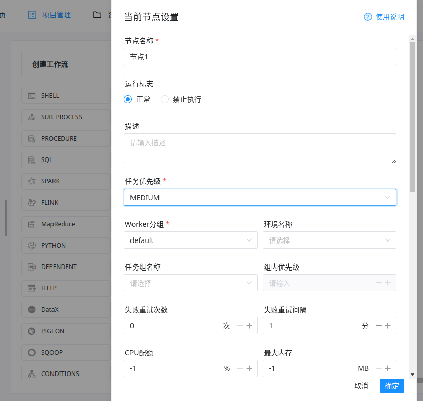Click the SQL task icon
This screenshot has height=401, width=423.
tap(32, 160)
